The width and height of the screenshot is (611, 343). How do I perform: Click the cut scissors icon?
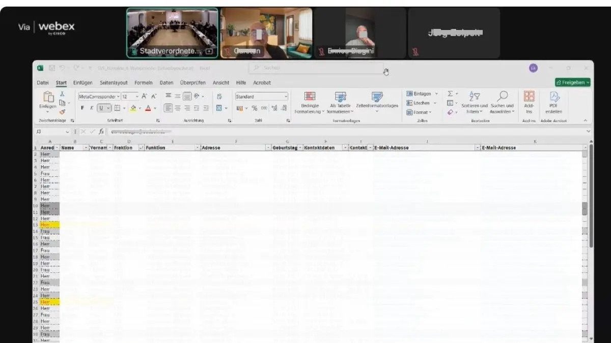coord(62,94)
